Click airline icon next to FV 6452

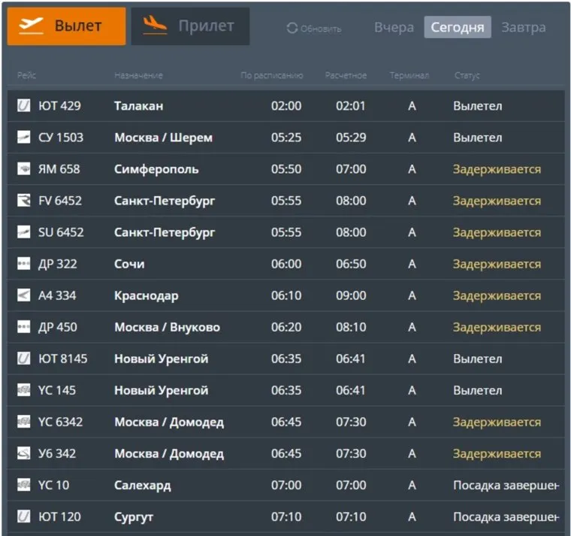click(x=24, y=201)
